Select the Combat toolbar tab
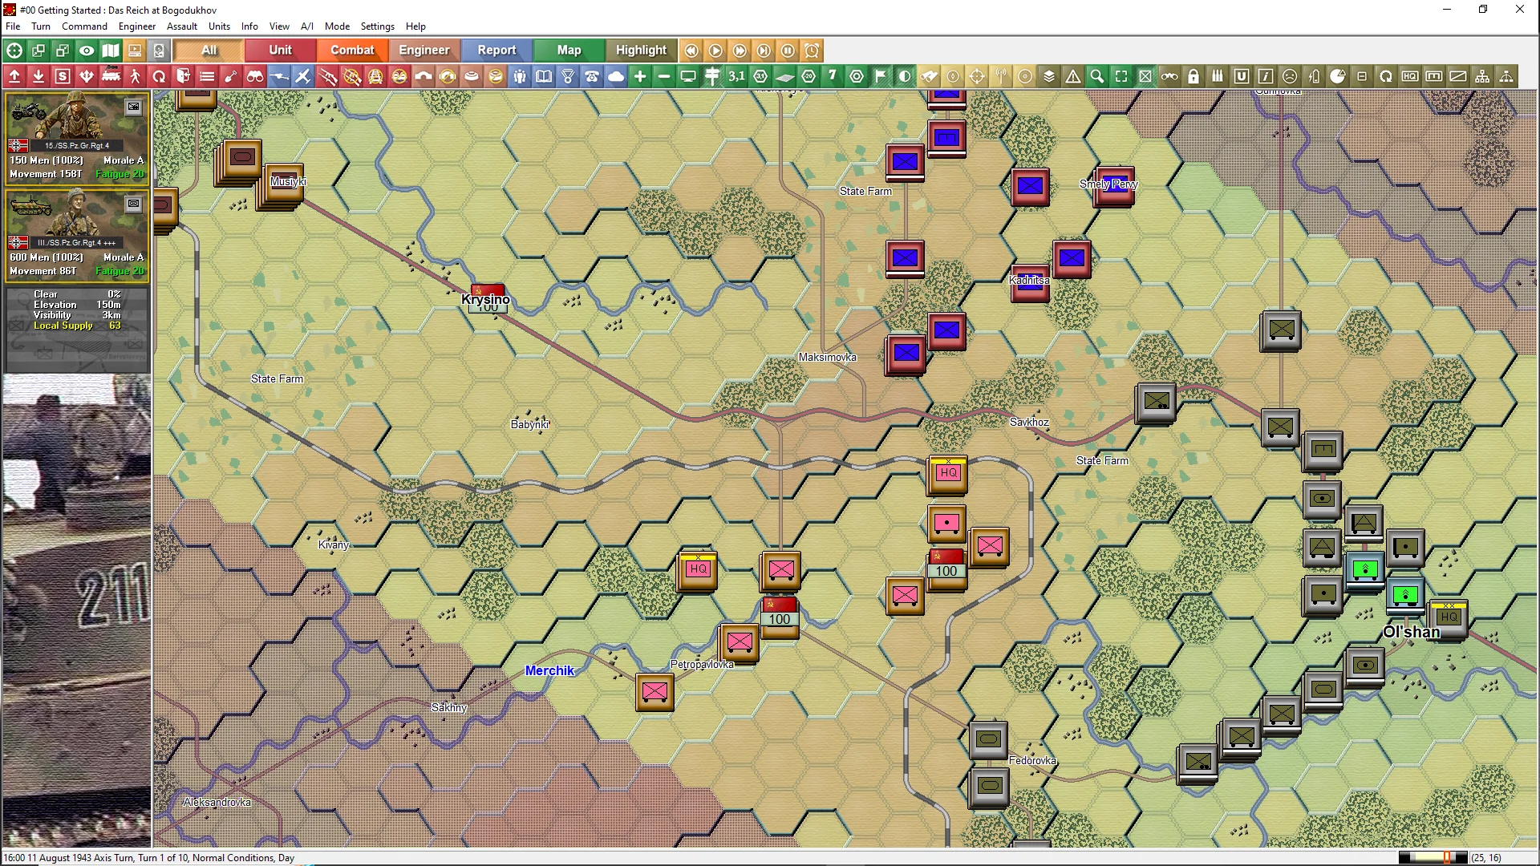Screen dimensions: 1540x866 point(352,50)
